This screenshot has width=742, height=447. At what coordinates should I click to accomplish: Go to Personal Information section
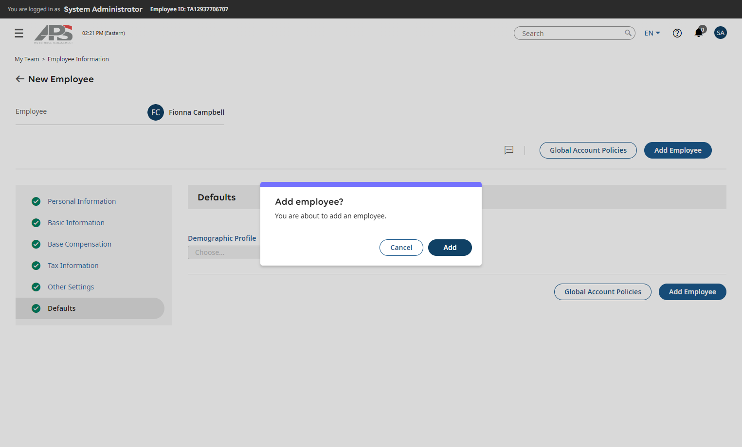(x=82, y=201)
